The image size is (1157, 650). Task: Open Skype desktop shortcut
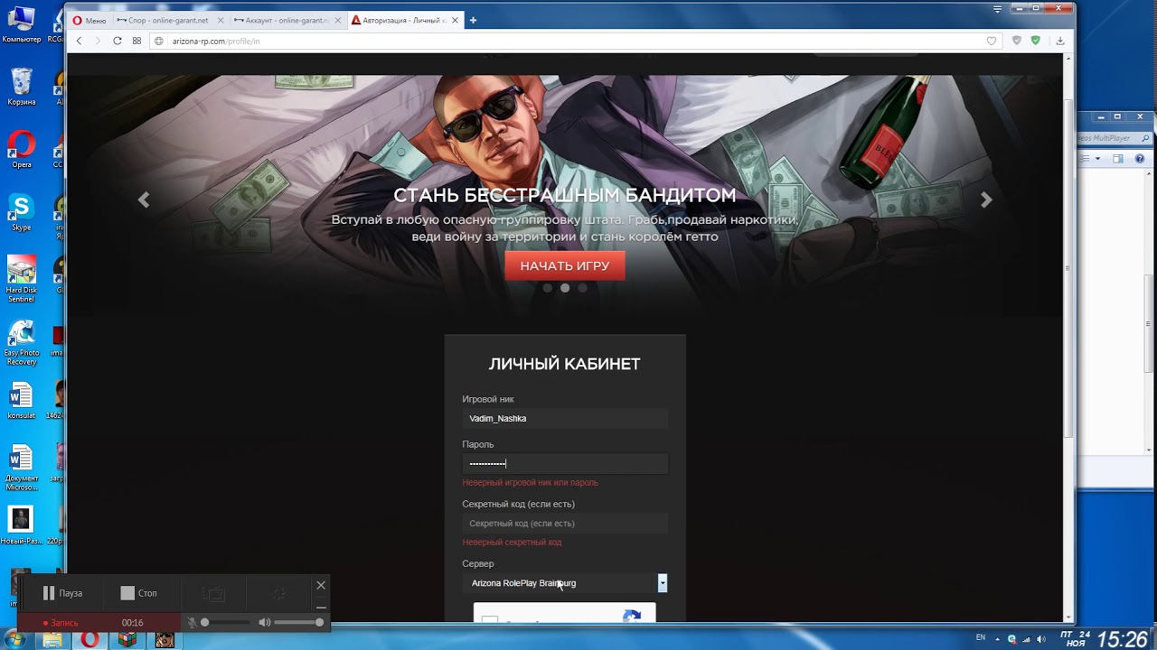click(22, 212)
